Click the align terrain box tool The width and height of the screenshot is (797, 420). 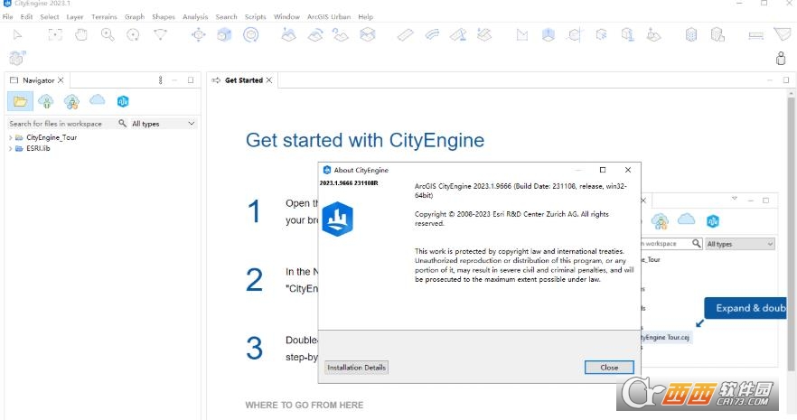coord(368,34)
